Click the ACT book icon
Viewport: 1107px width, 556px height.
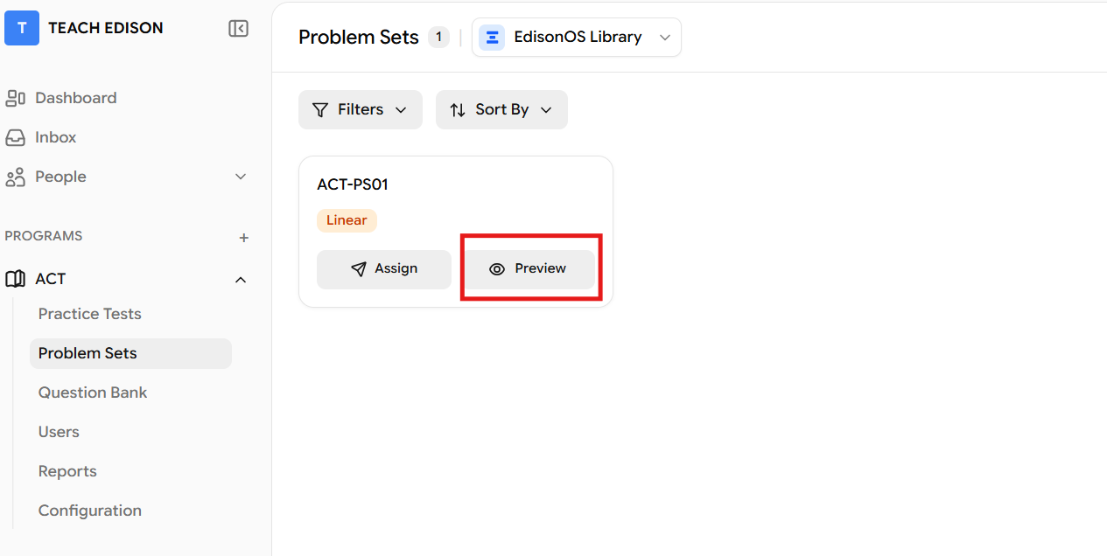tap(16, 279)
